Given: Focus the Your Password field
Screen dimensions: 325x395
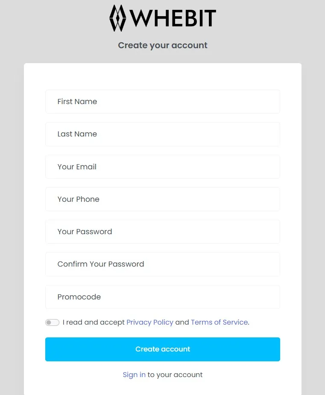Looking at the screenshot, I should click(163, 232).
